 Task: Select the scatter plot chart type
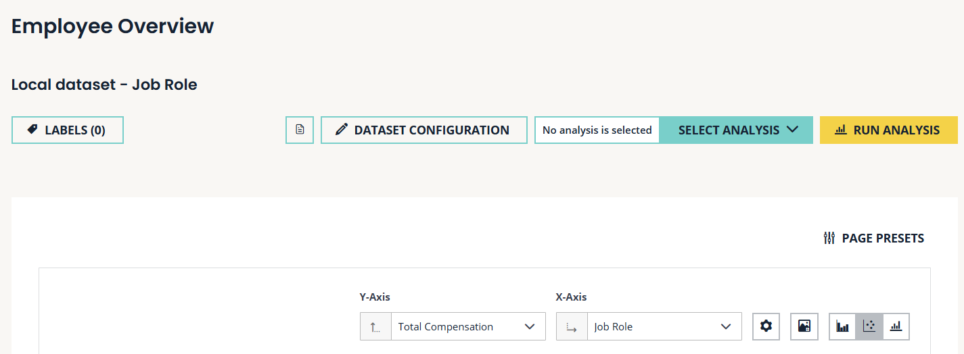tap(869, 326)
